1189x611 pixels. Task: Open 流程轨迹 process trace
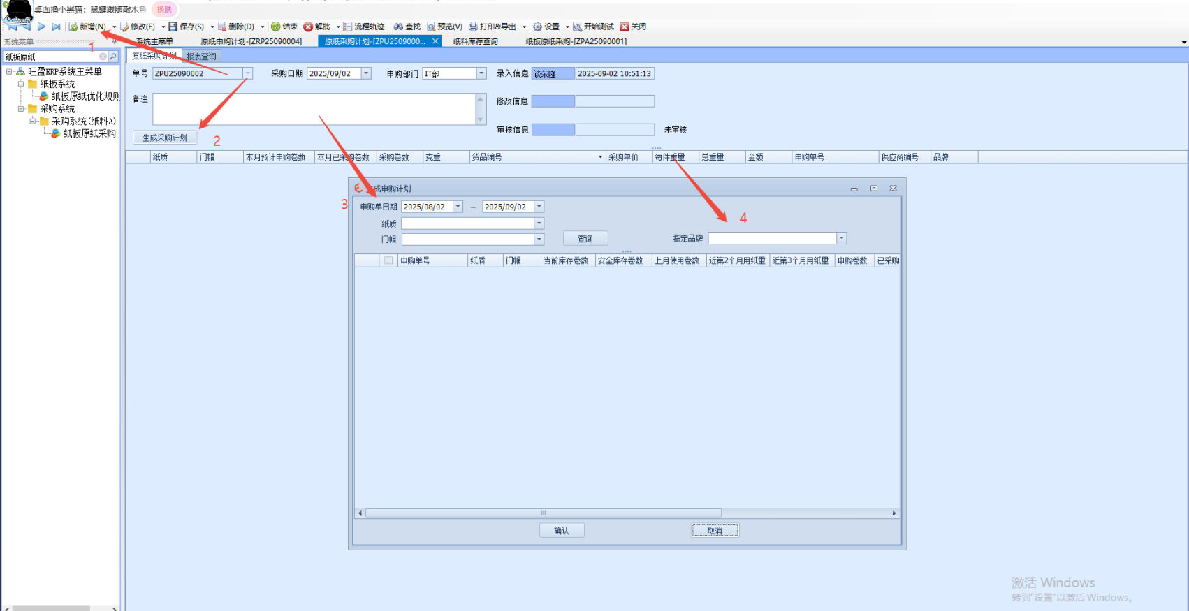pos(364,27)
